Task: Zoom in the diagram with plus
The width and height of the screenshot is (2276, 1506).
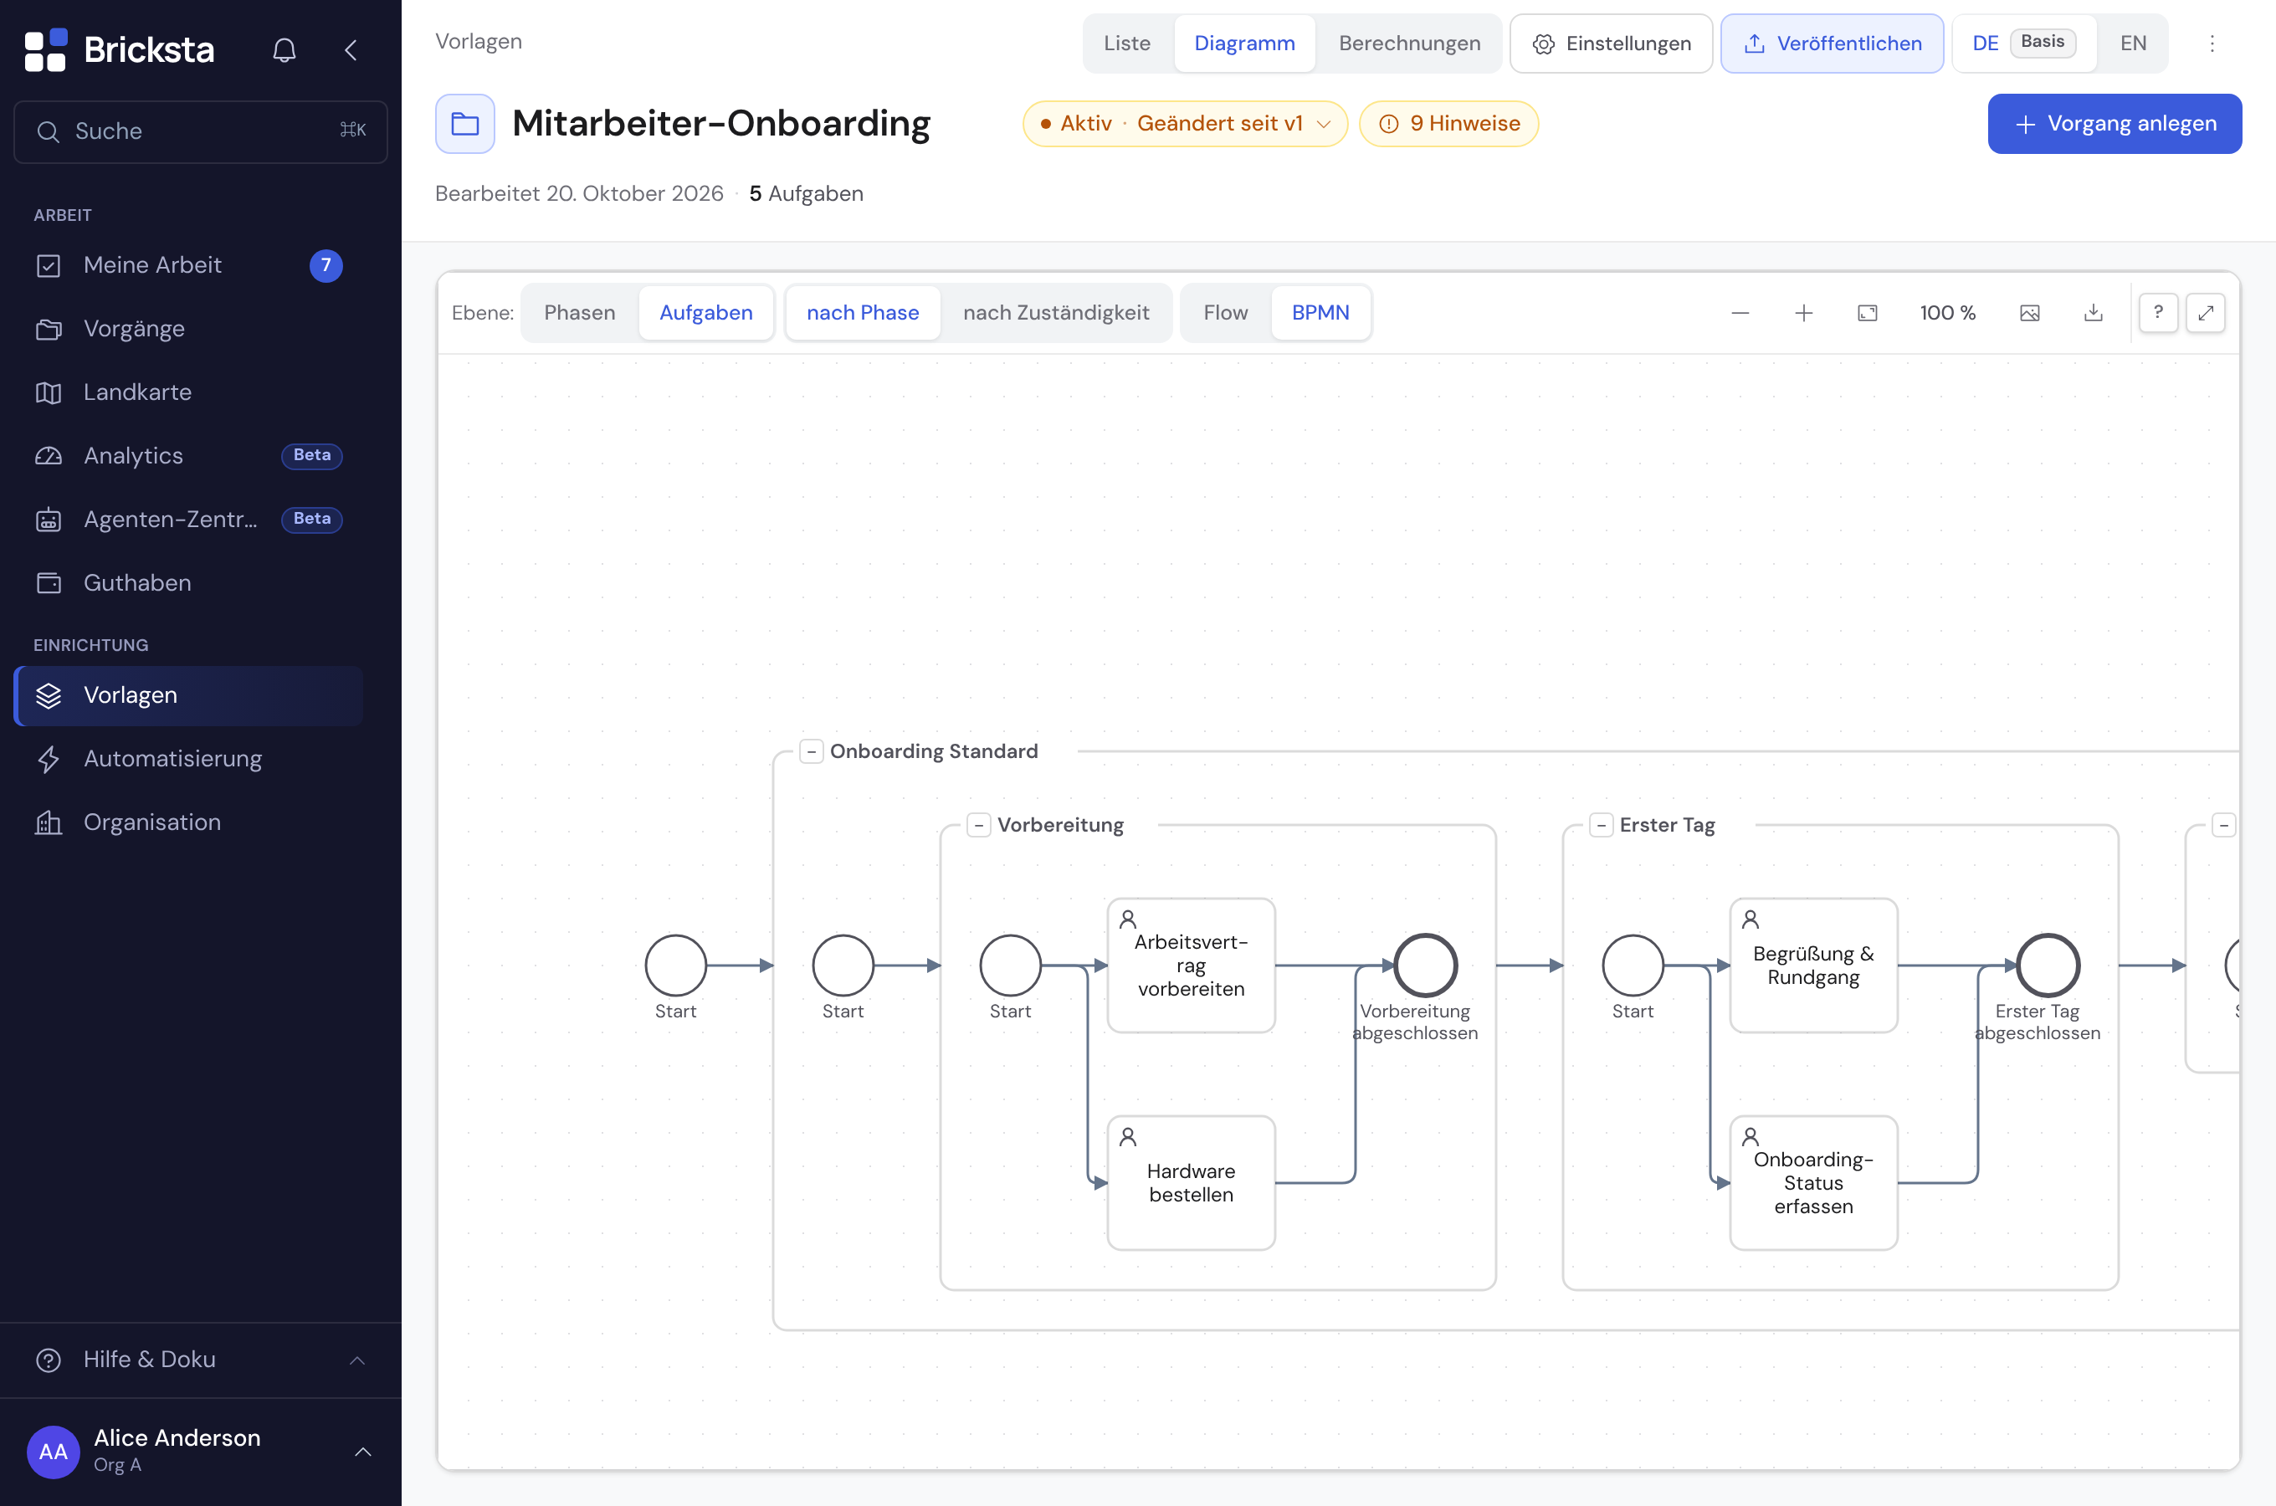Action: click(x=1803, y=313)
